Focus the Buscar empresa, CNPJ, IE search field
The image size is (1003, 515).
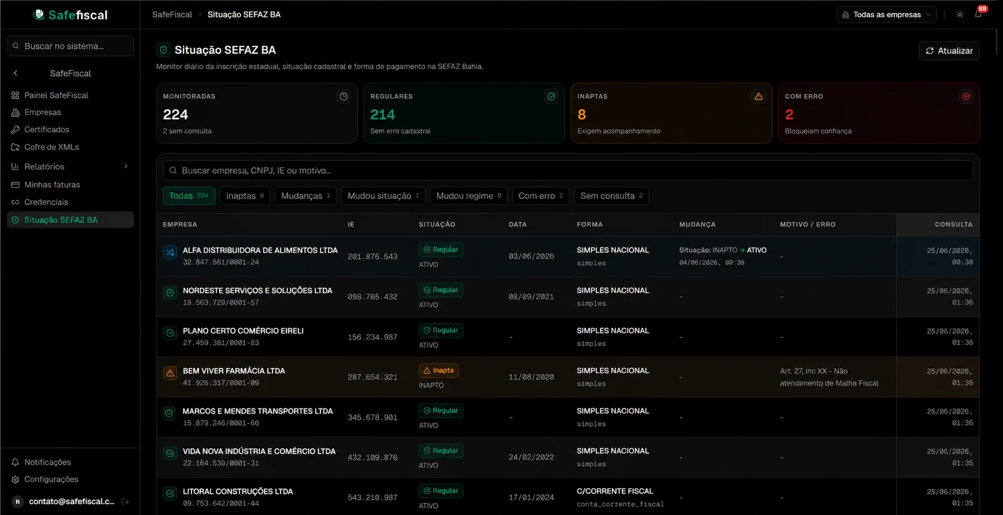[568, 171]
